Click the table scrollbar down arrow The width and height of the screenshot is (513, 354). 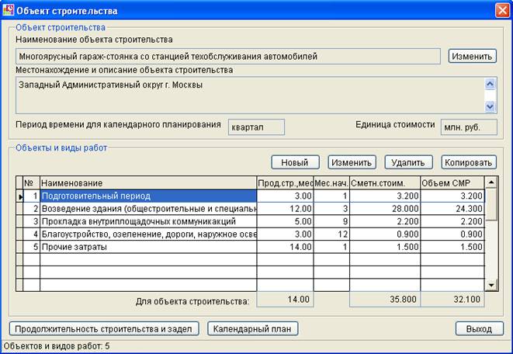click(491, 285)
